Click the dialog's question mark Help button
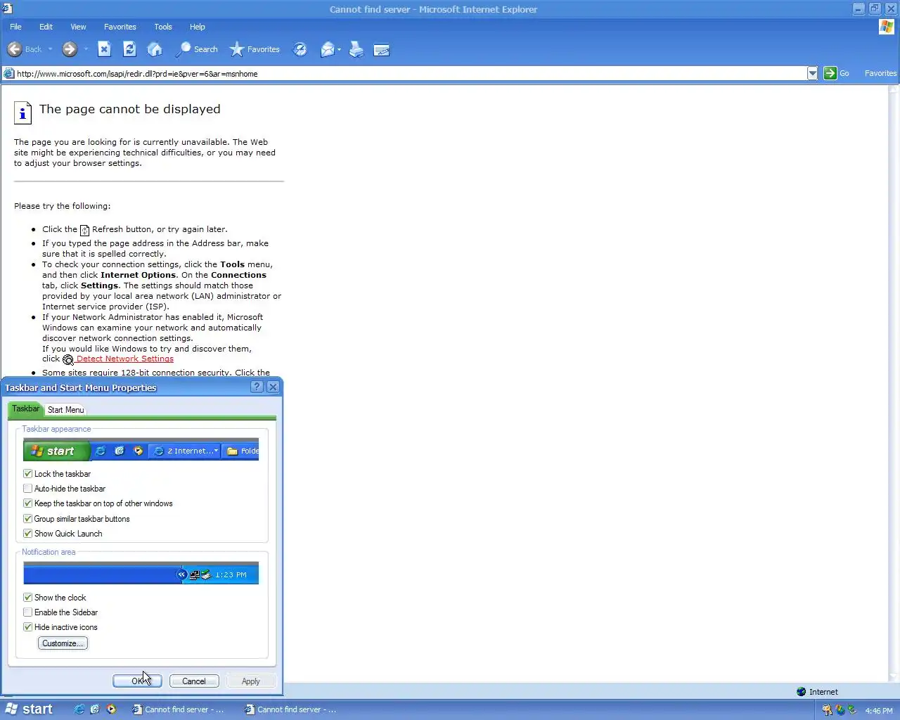The image size is (900, 720). click(x=257, y=387)
